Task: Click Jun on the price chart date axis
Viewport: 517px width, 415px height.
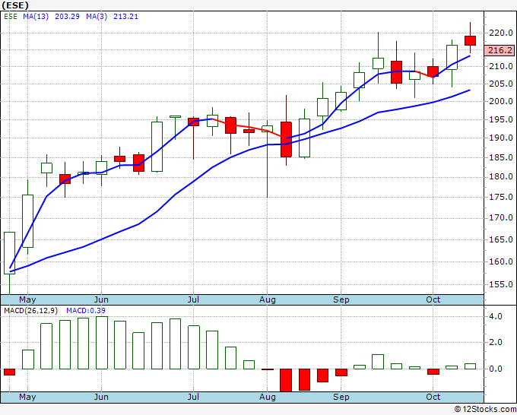Action: 101,299
